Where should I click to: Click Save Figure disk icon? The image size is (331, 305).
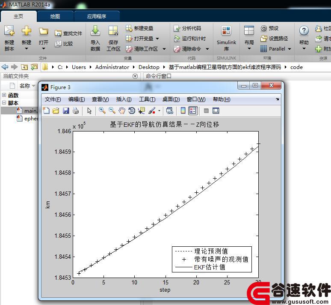point(66,111)
